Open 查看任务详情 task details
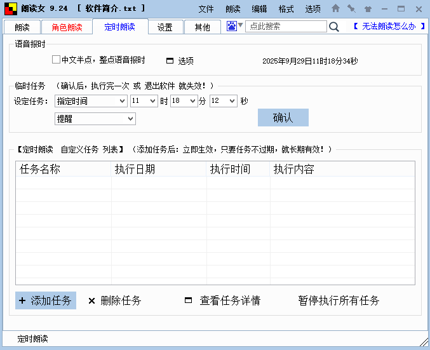Image resolution: width=430 pixels, height=350 pixels. (x=222, y=300)
